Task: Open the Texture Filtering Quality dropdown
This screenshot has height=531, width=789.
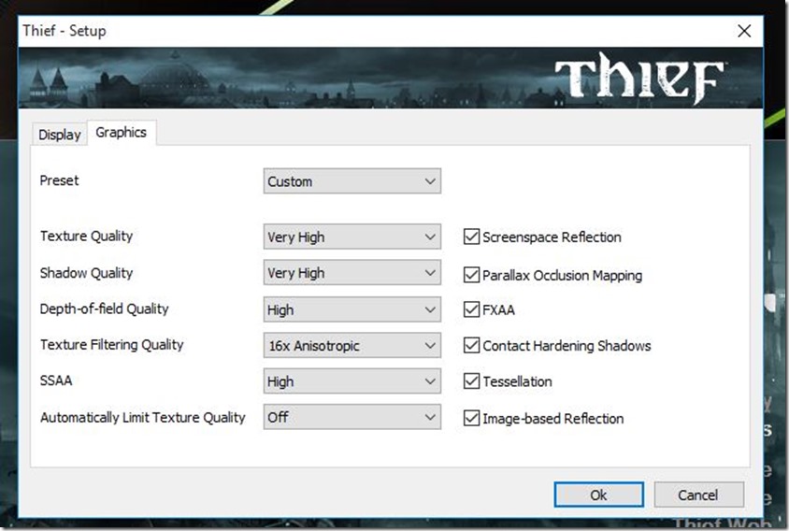Action: (352, 345)
